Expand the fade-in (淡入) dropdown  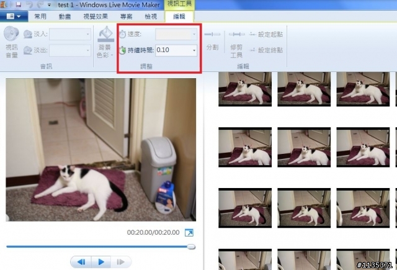88,34
